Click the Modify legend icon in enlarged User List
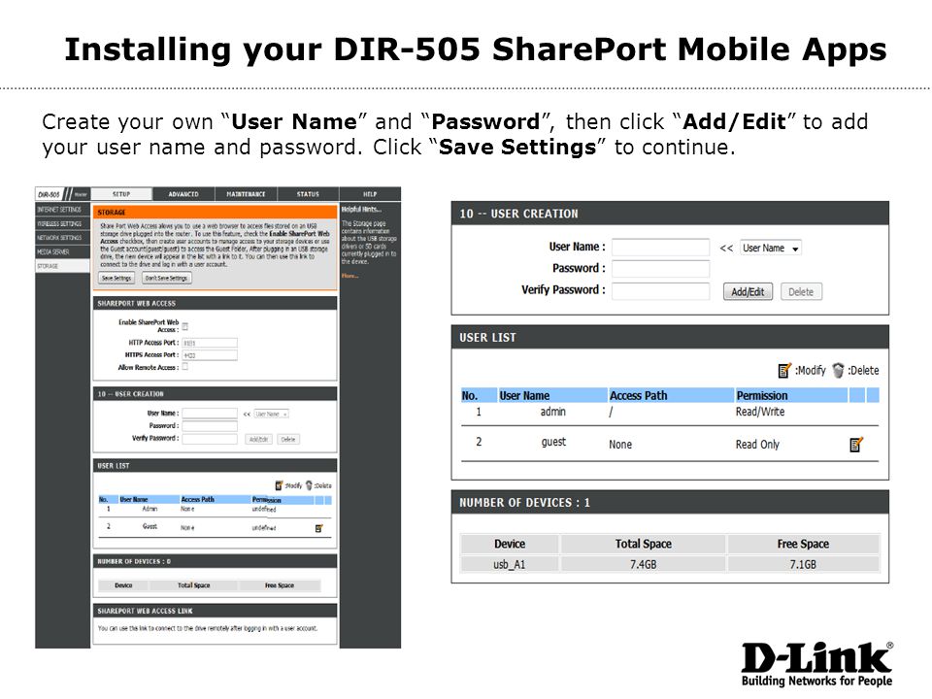 pyautogui.click(x=784, y=370)
